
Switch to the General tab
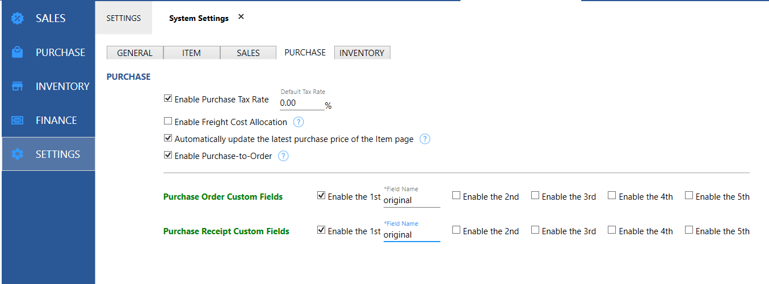point(135,53)
